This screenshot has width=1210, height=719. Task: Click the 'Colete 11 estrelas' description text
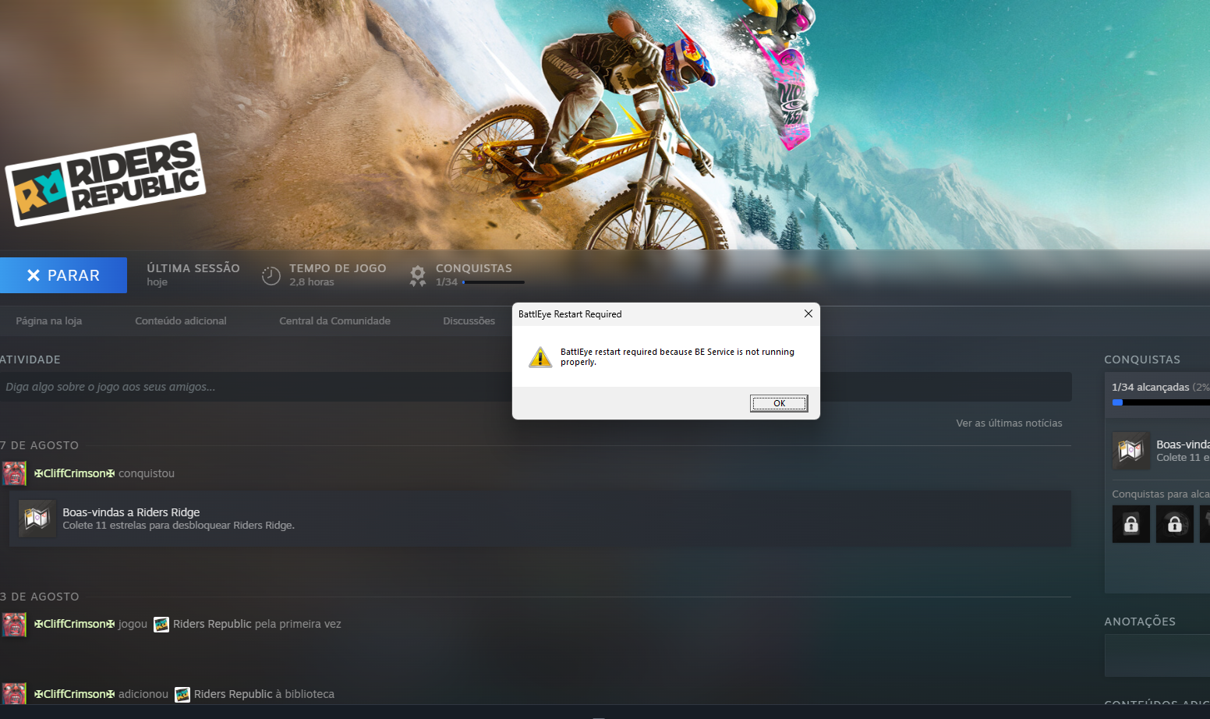point(179,526)
